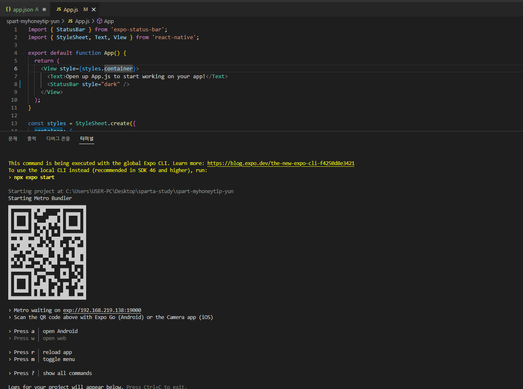The image size is (523, 389).
Task: Click the 'show all commands' terminal entry
Action: tap(68, 373)
